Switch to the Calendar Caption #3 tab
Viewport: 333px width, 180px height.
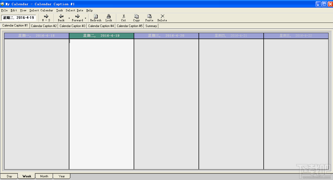click(72, 26)
